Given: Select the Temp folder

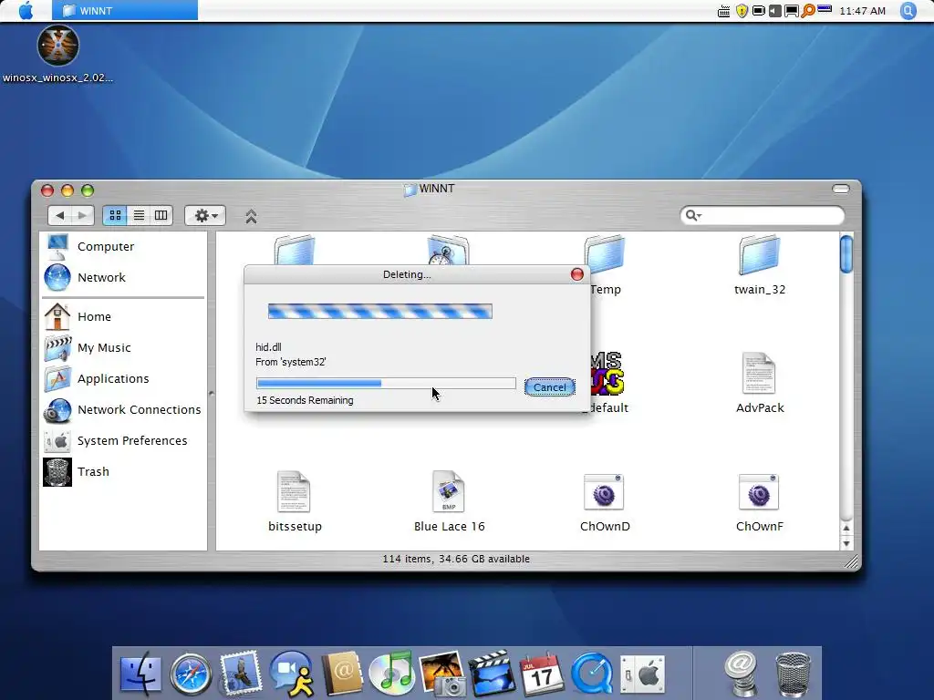Looking at the screenshot, I should click(605, 265).
